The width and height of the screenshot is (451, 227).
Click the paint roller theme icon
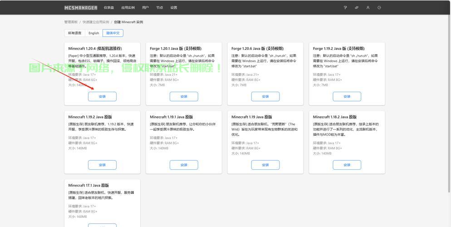(x=345, y=8)
